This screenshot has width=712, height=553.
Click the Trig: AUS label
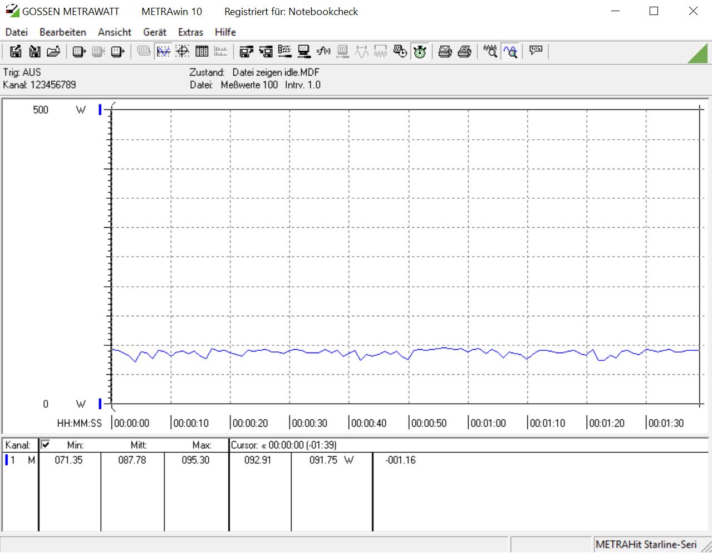coord(22,72)
